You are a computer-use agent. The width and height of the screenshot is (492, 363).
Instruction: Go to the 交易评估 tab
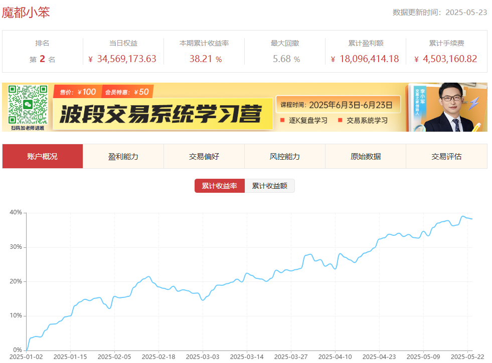coord(446,156)
